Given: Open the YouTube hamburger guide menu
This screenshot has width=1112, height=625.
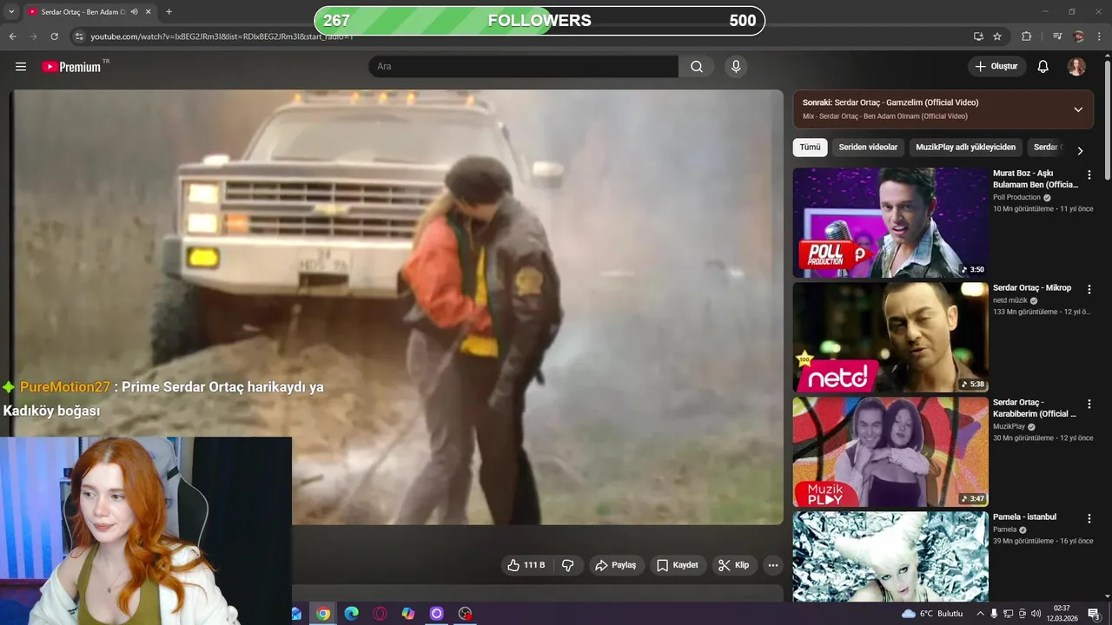Looking at the screenshot, I should coord(21,67).
